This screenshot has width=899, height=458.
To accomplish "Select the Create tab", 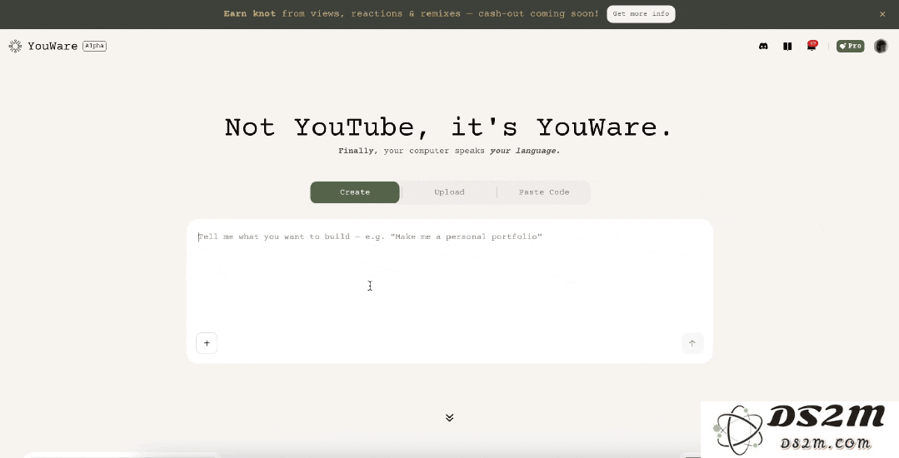I will coord(355,192).
